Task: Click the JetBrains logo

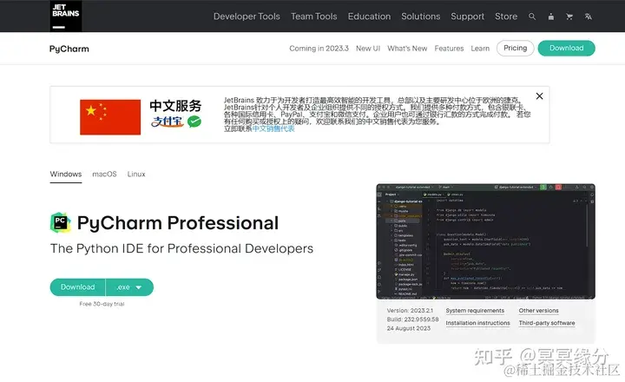Action: point(66,16)
